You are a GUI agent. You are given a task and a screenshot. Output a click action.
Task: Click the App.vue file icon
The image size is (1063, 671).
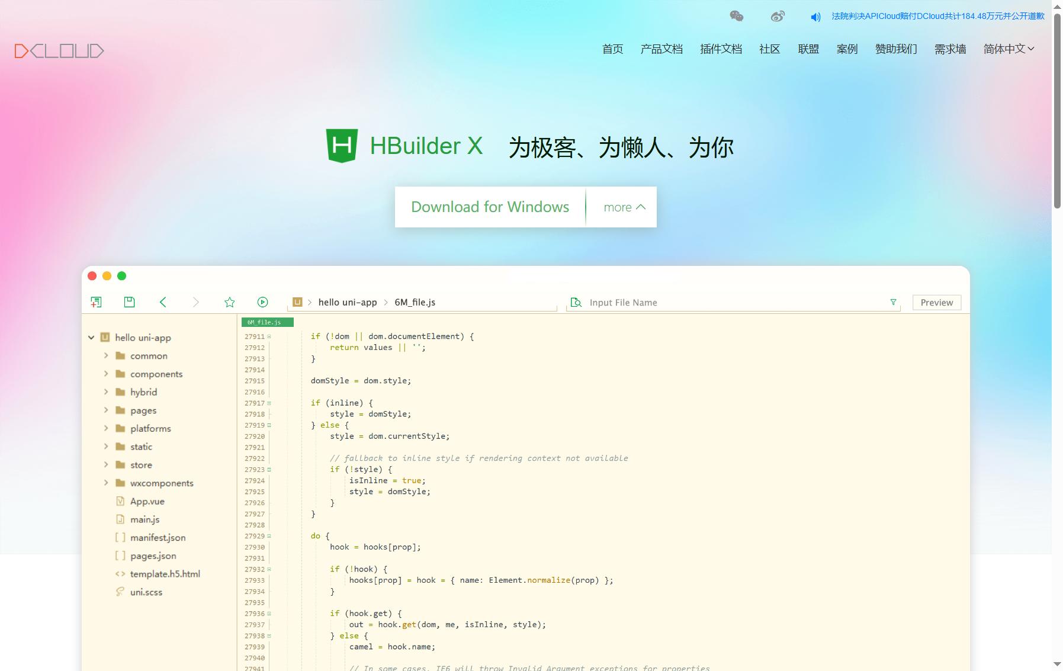[120, 501]
